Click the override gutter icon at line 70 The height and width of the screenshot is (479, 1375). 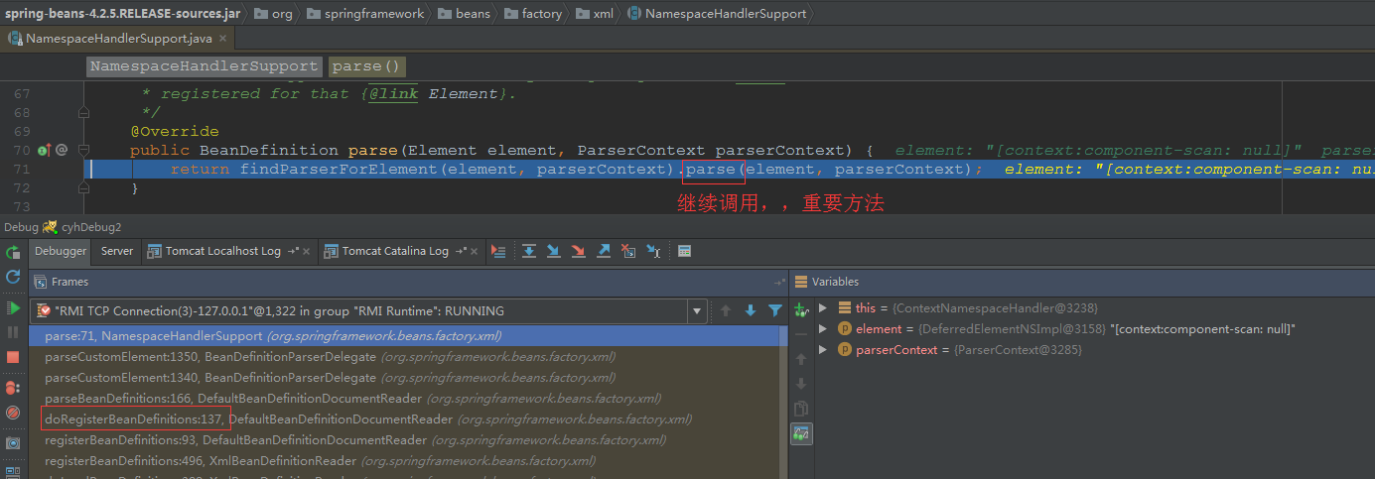(x=44, y=150)
